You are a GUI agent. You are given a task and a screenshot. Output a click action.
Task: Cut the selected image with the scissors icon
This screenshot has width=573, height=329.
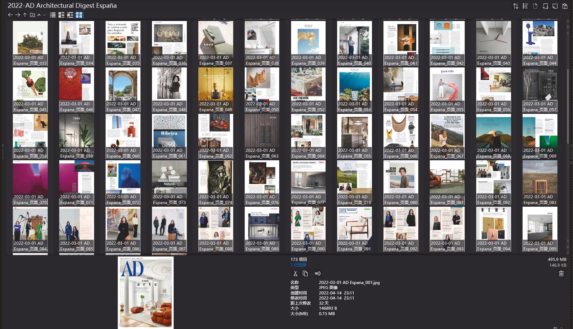[295, 273]
